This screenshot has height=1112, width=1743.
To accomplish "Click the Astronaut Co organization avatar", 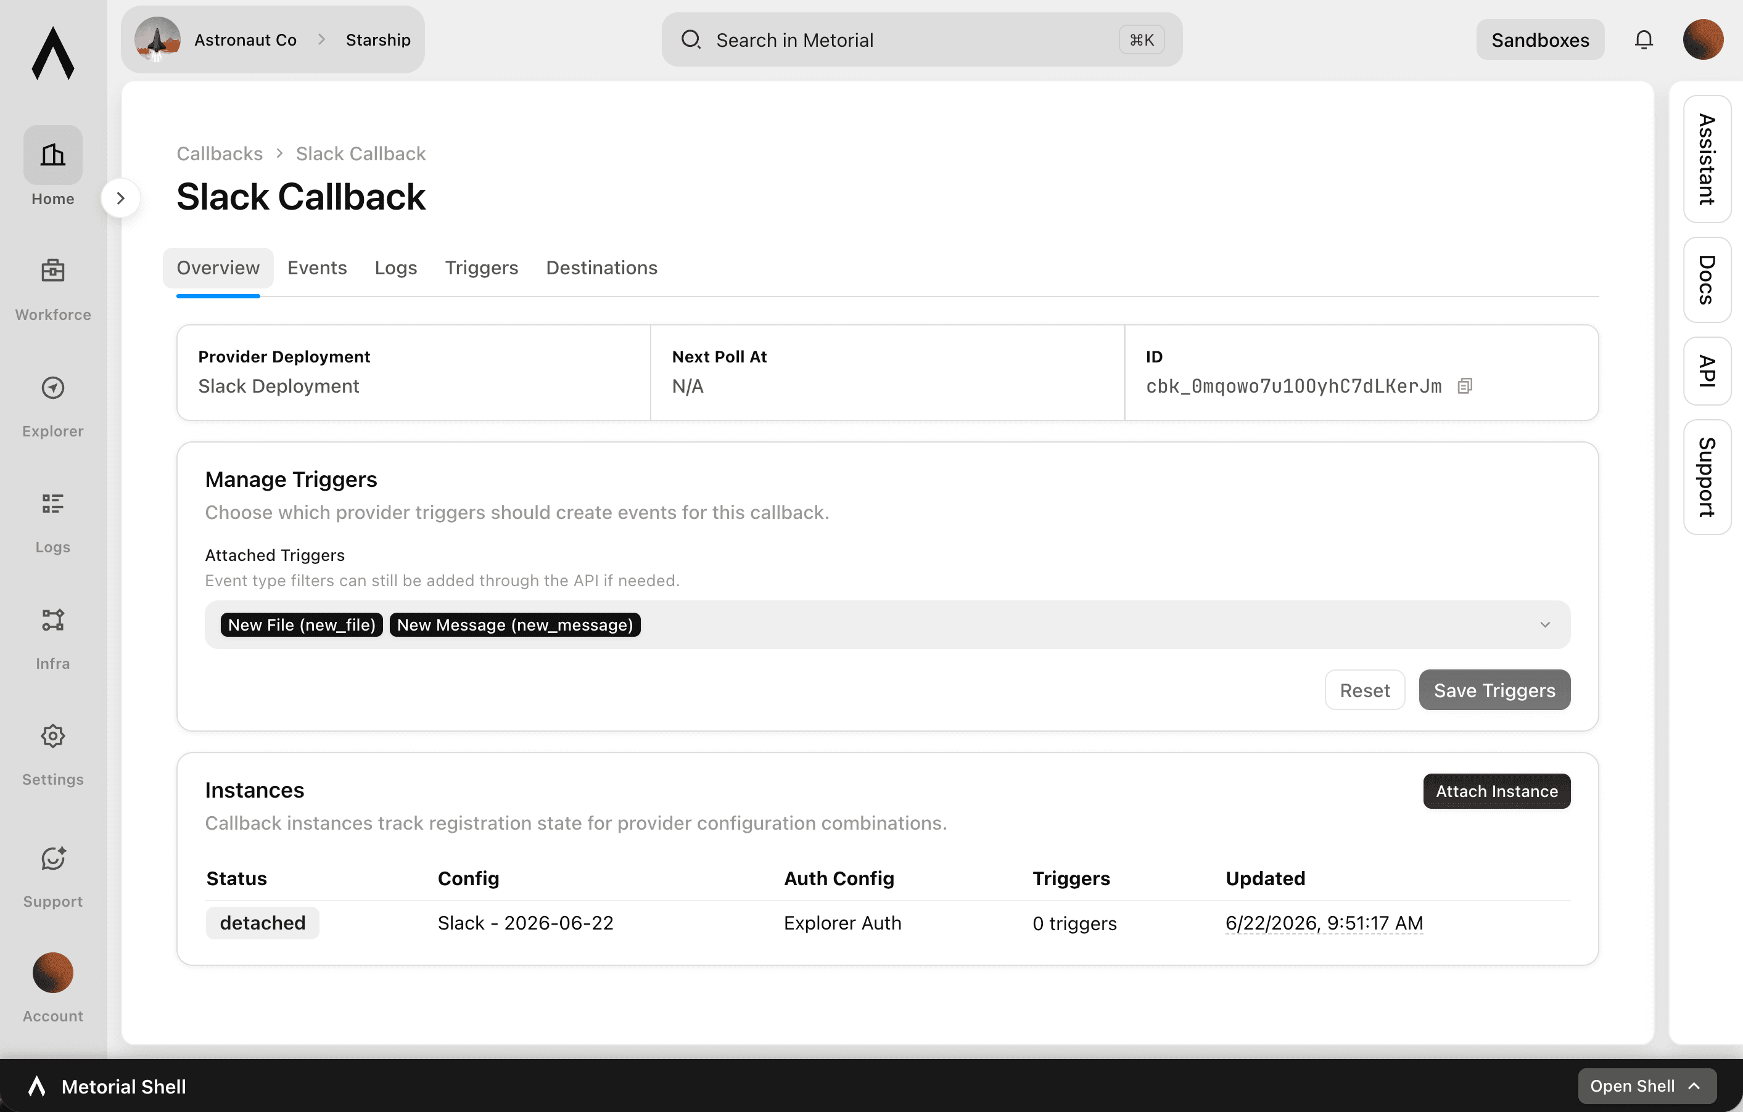I will (158, 40).
